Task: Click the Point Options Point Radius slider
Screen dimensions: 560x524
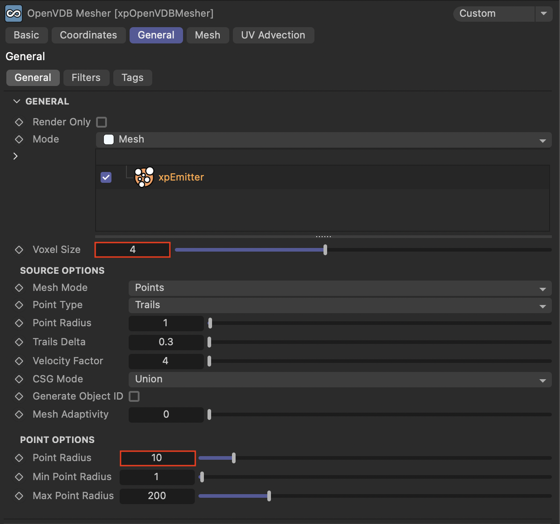Action: 375,458
